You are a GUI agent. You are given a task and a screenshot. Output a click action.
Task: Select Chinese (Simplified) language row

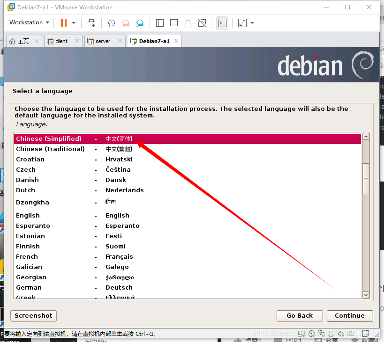click(188, 139)
